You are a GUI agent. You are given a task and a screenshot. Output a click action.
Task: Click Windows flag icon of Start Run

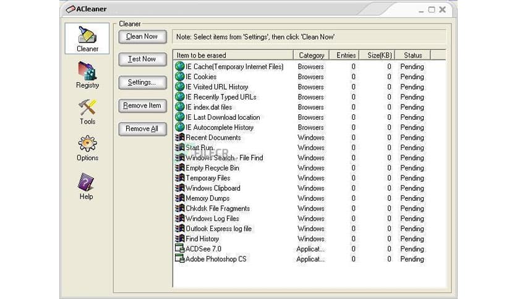point(180,147)
